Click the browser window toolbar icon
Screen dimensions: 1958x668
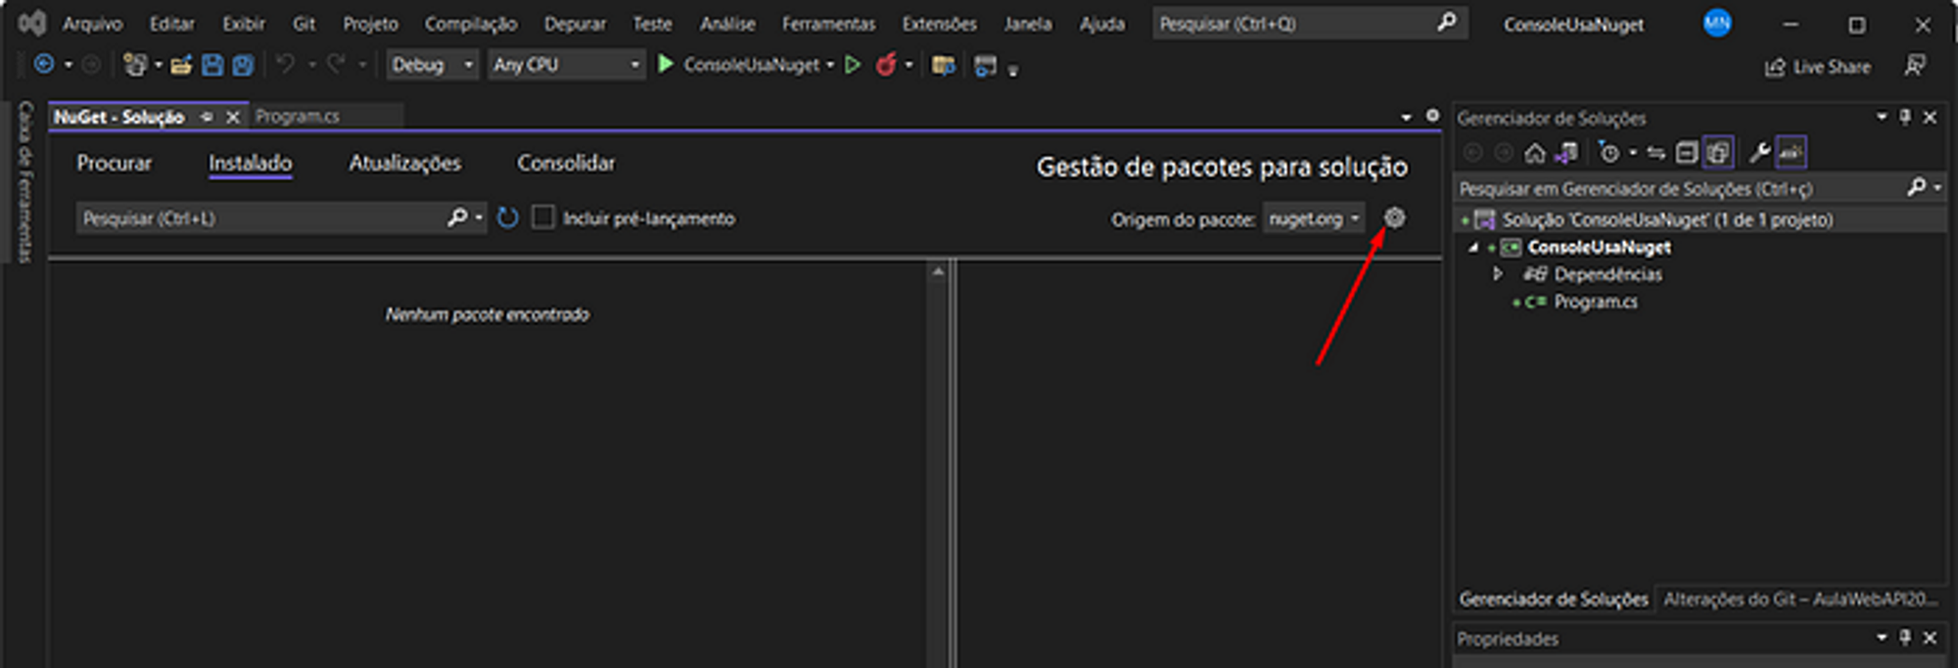(986, 66)
